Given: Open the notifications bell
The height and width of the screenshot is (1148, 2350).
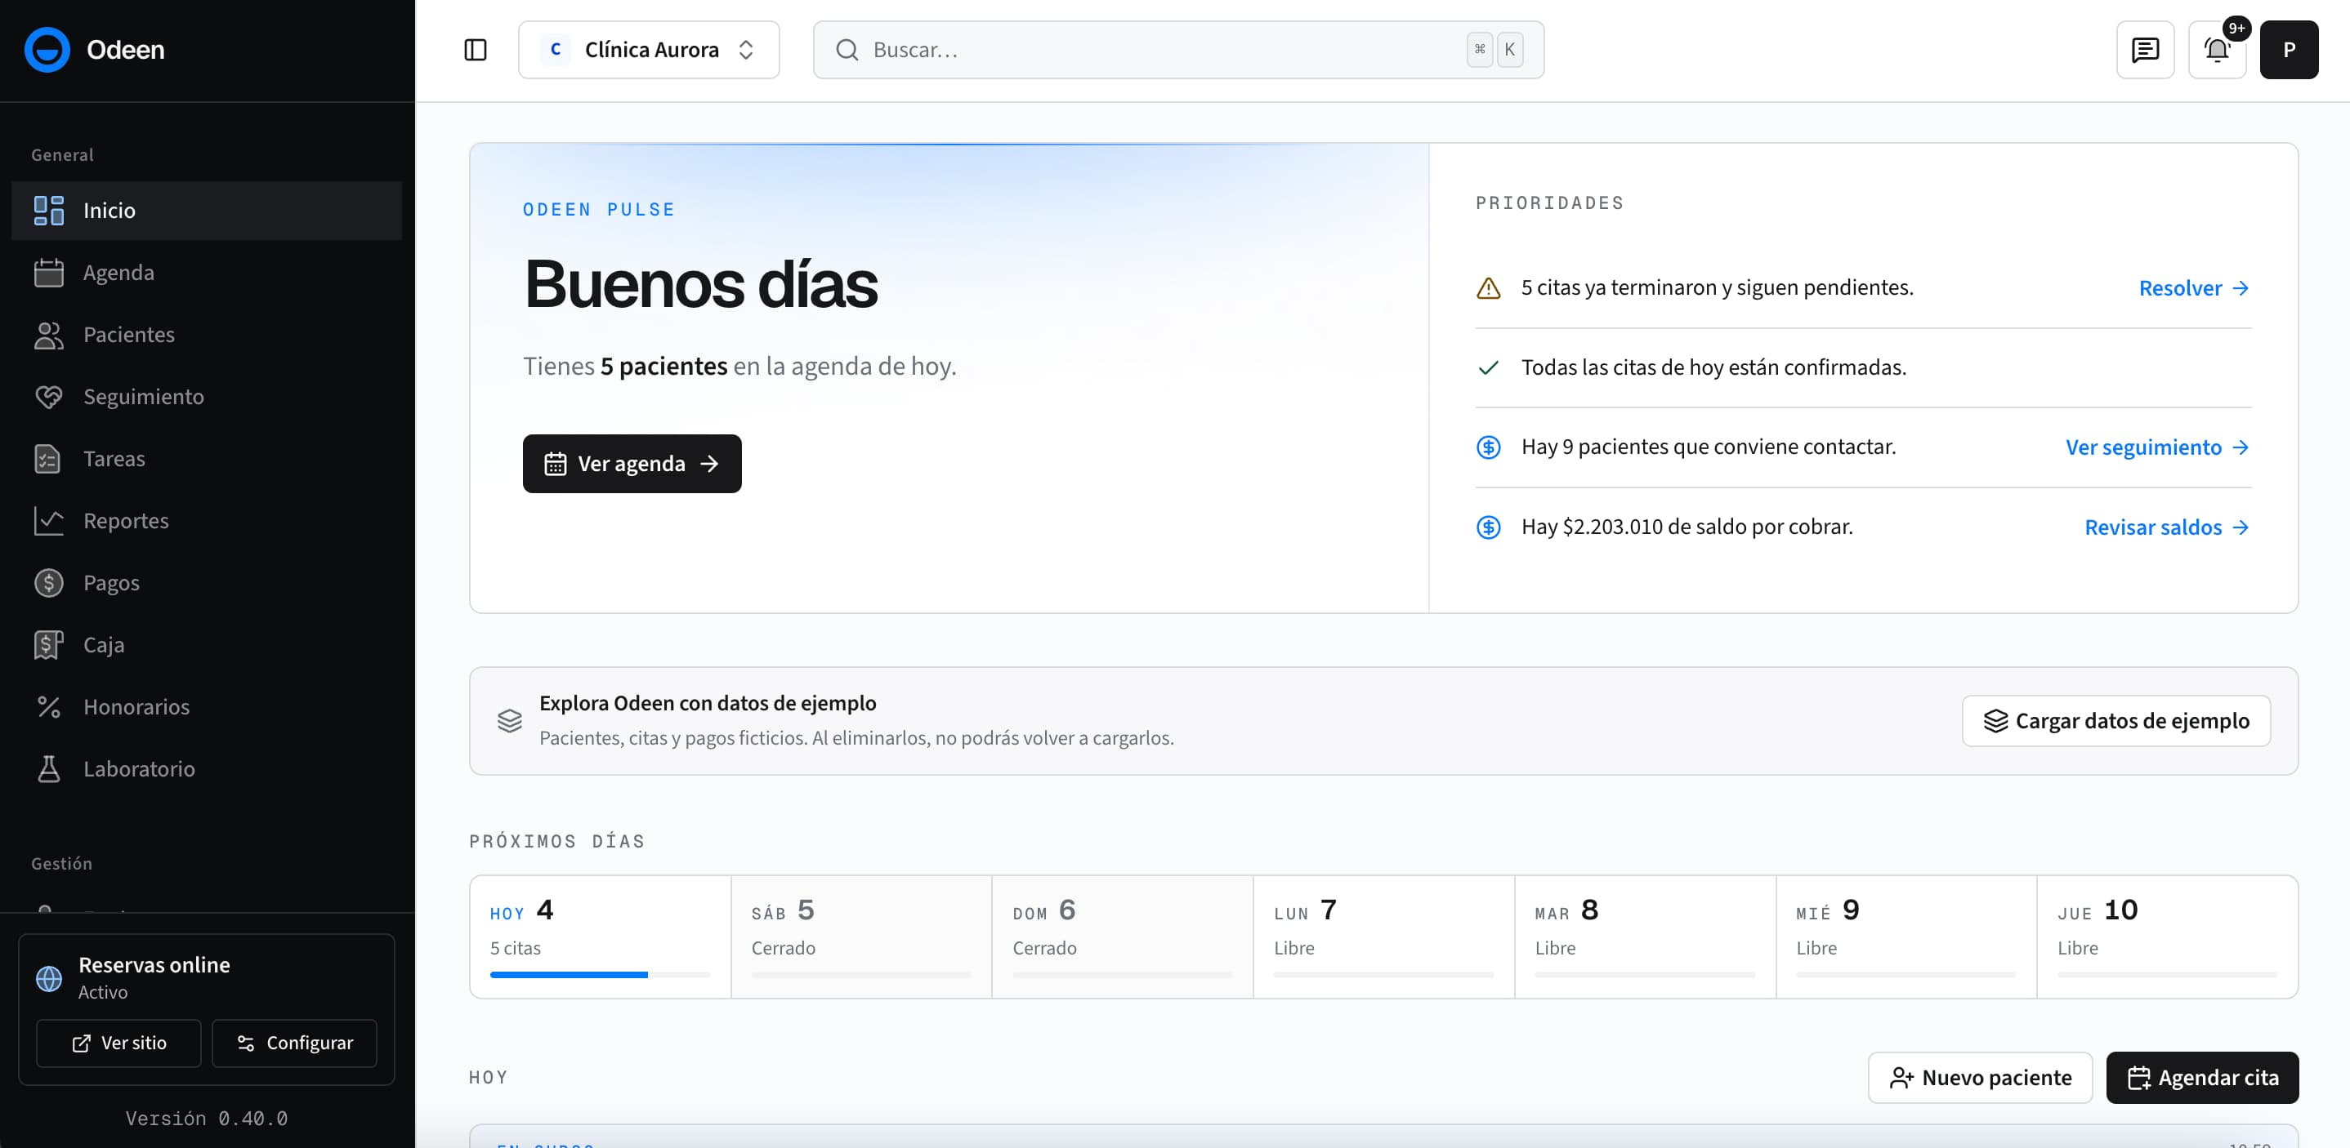Looking at the screenshot, I should [2217, 49].
